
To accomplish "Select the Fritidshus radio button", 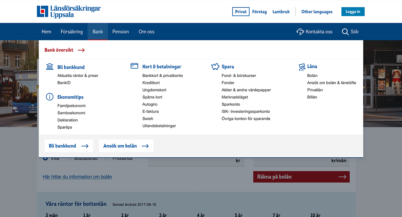I will pos(108,158).
